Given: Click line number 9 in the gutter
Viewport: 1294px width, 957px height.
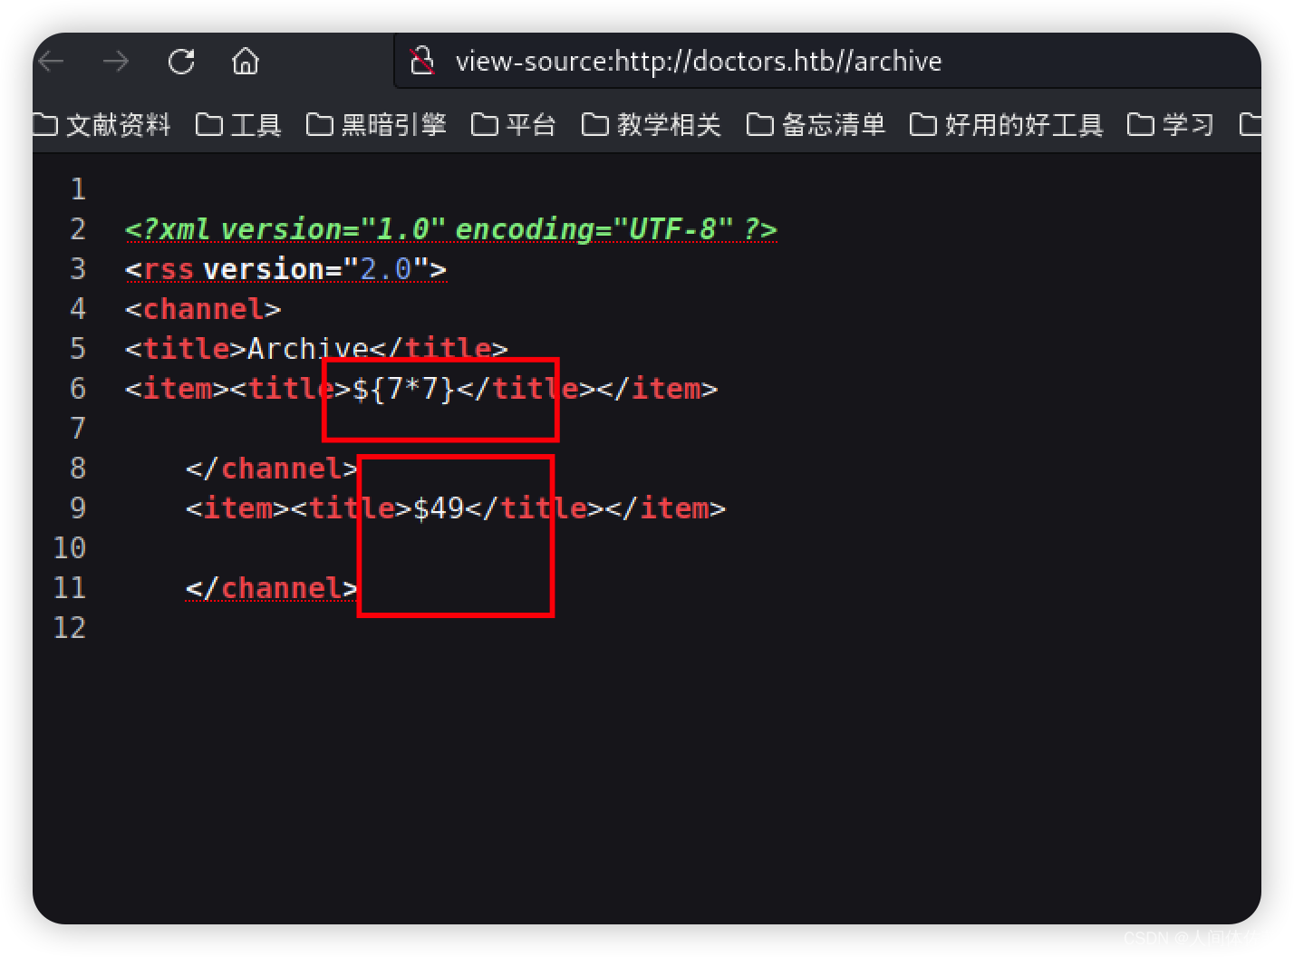Looking at the screenshot, I should 78,508.
